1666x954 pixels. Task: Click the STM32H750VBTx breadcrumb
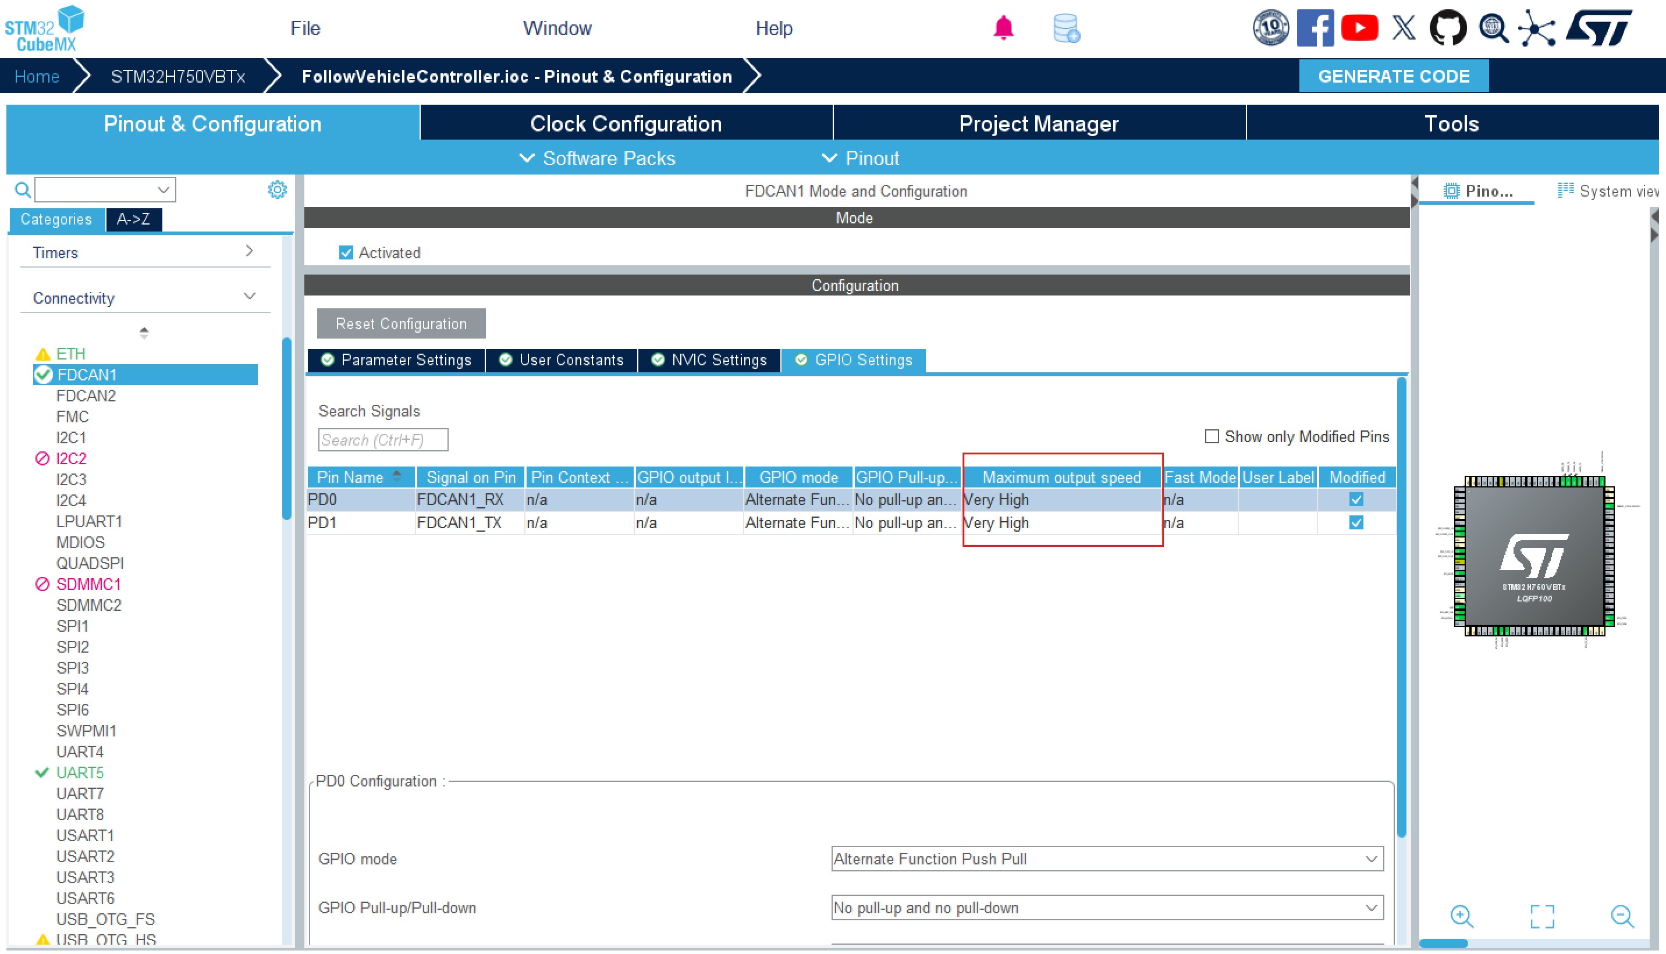point(177,76)
